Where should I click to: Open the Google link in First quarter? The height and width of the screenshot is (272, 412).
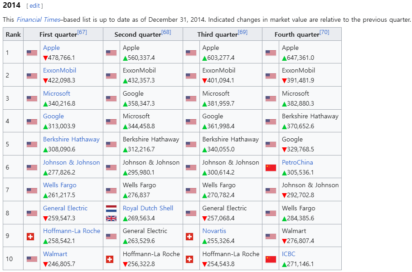click(x=53, y=117)
